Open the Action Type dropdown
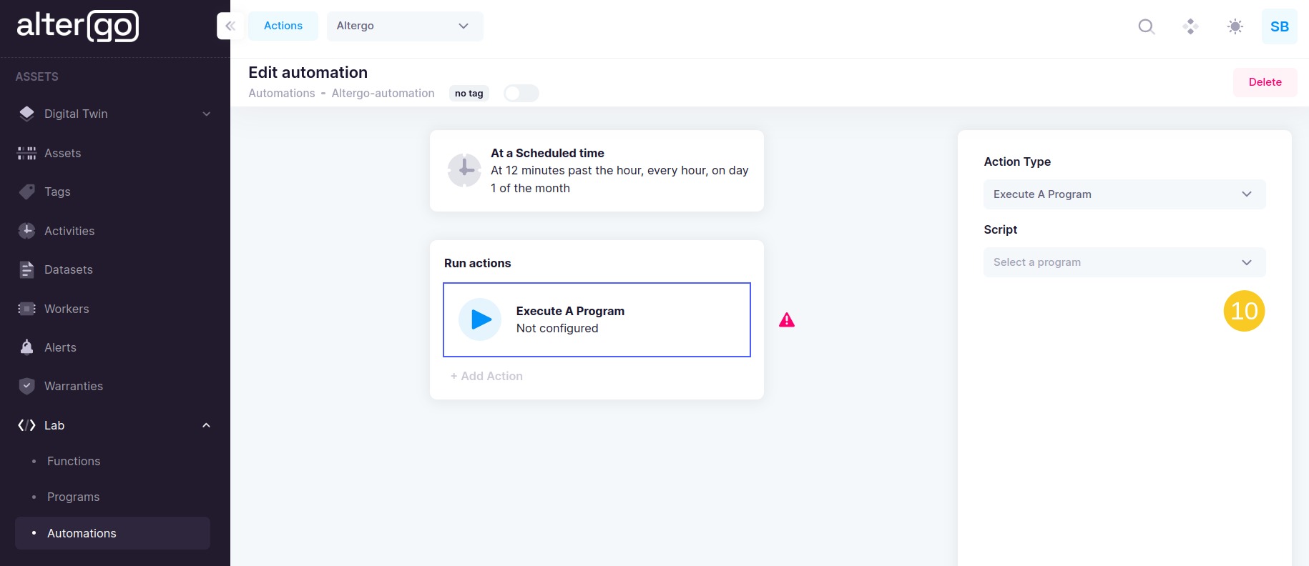The height and width of the screenshot is (566, 1309). [1124, 194]
